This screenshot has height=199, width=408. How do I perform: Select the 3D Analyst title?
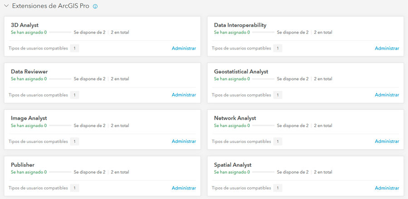(x=25, y=25)
